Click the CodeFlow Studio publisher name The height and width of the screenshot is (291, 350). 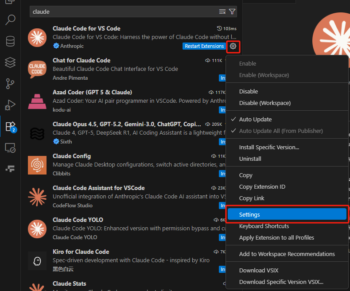[x=73, y=206]
